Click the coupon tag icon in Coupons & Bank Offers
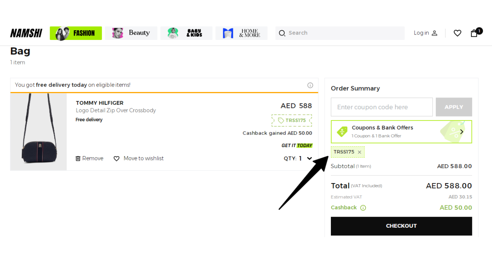This screenshot has width=492, height=259. click(x=342, y=132)
